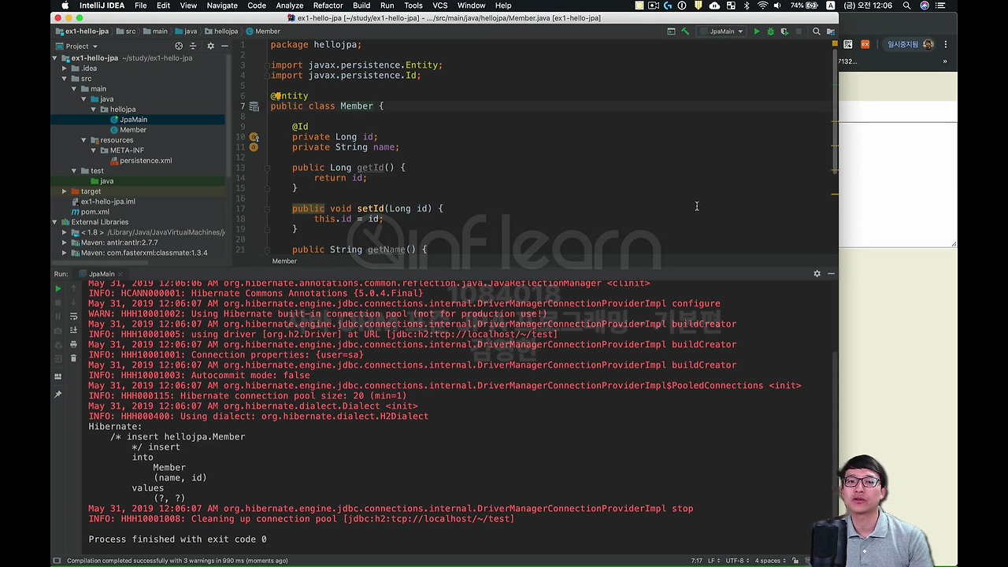Toggle soft-wrap in Run console
1008x567 pixels.
(x=73, y=316)
